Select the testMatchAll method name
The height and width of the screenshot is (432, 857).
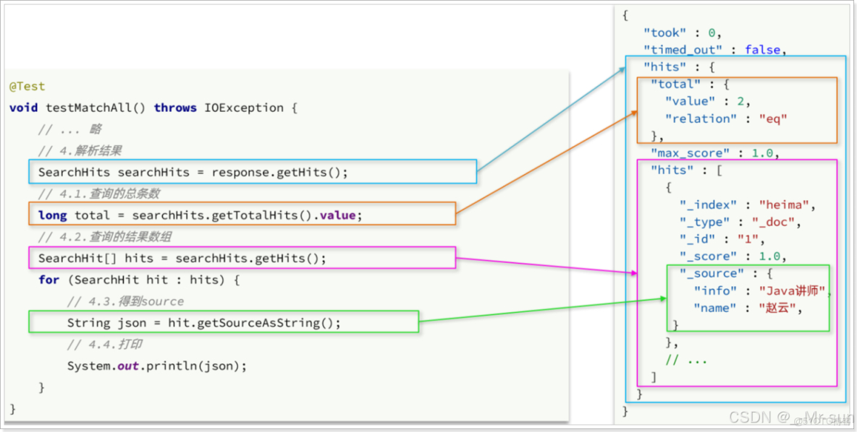98,107
